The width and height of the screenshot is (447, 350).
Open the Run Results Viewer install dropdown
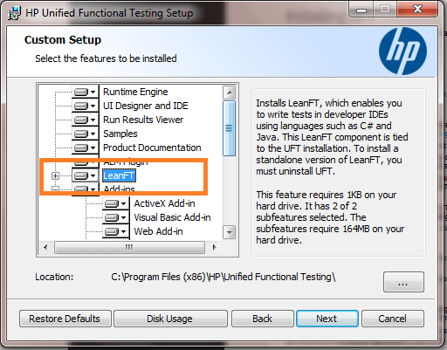pos(85,120)
